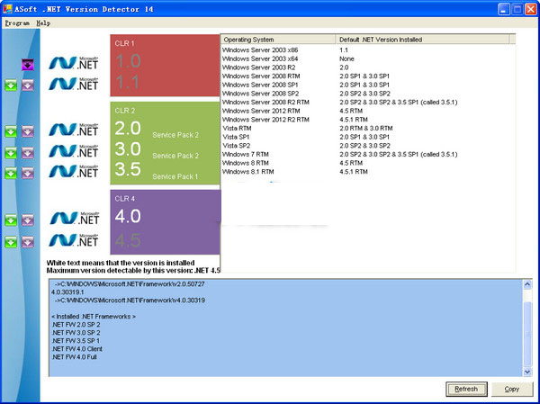The height and width of the screenshot is (404, 540).
Task: Select the Windows Server 2008 RTM row
Action: [x=368, y=76]
